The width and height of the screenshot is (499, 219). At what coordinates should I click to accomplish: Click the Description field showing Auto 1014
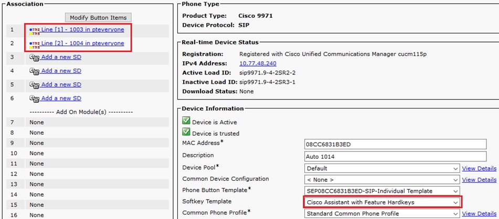[395, 156]
